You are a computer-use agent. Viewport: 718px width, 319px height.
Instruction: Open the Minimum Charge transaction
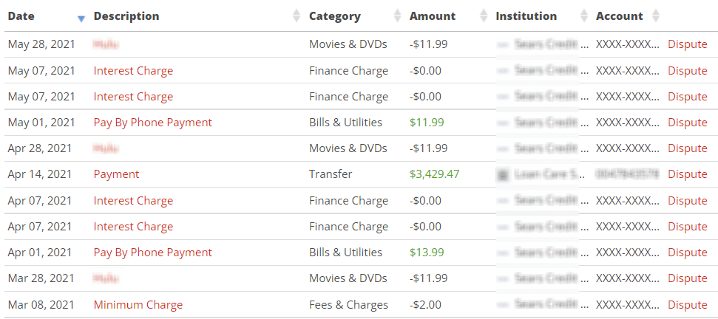(x=138, y=305)
